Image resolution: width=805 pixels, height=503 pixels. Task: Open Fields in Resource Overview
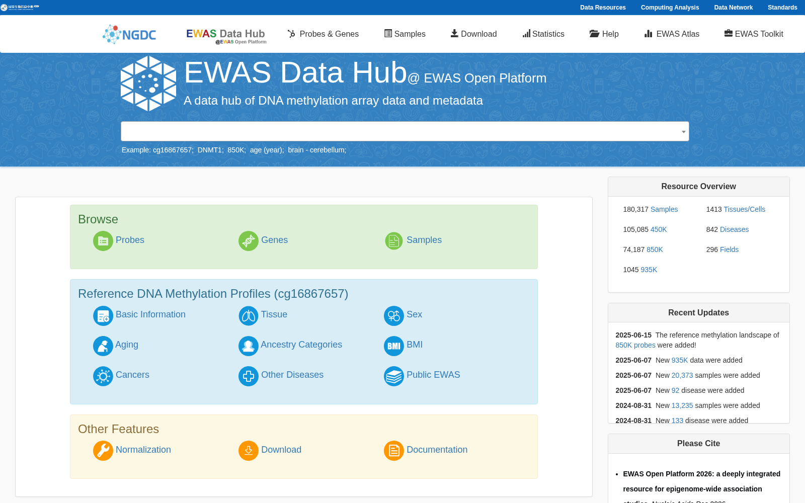pos(729,249)
